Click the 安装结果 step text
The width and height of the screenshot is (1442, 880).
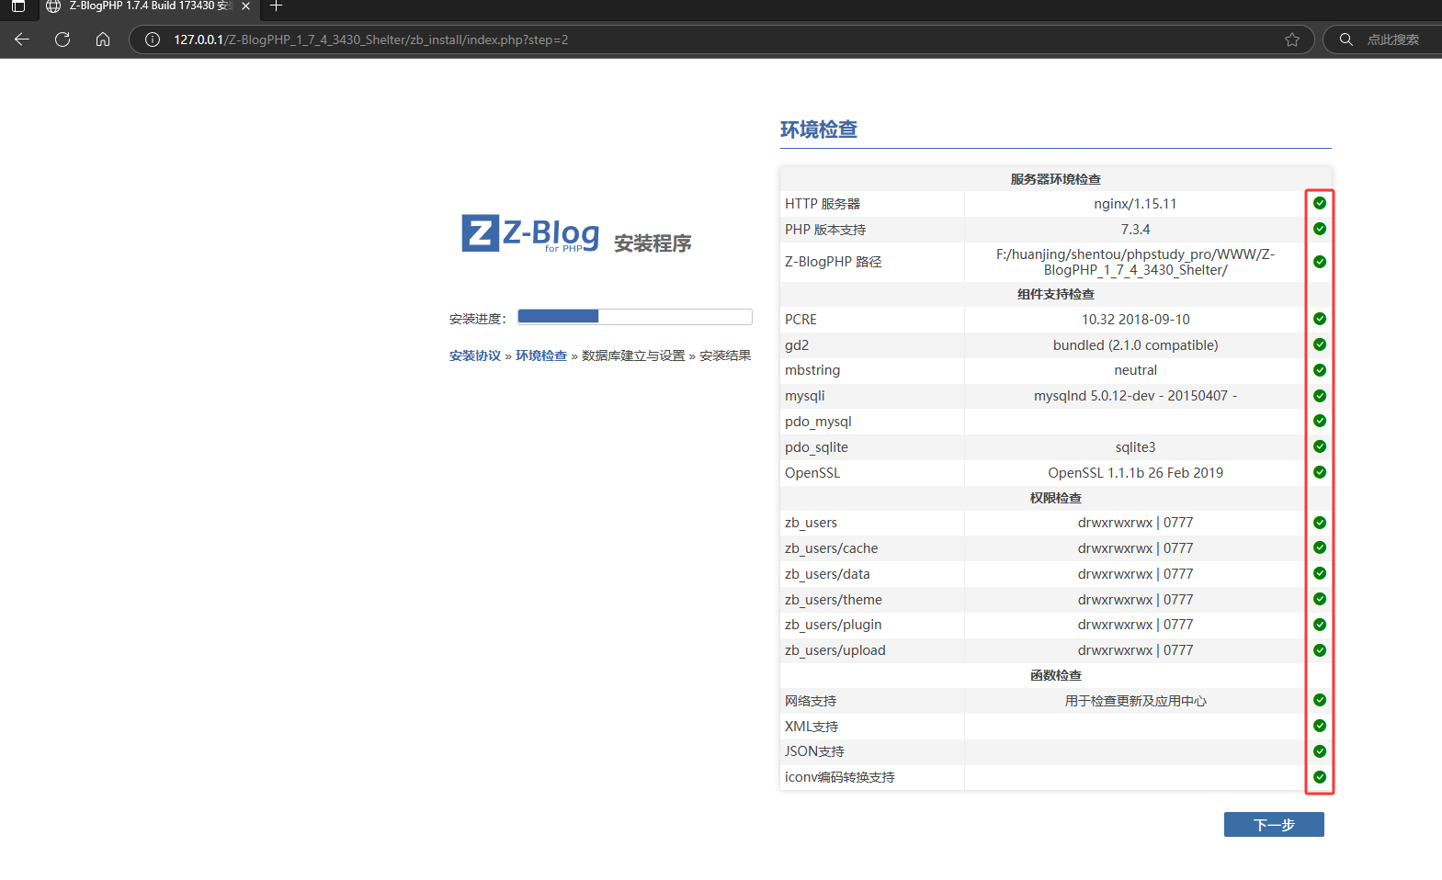tap(725, 355)
